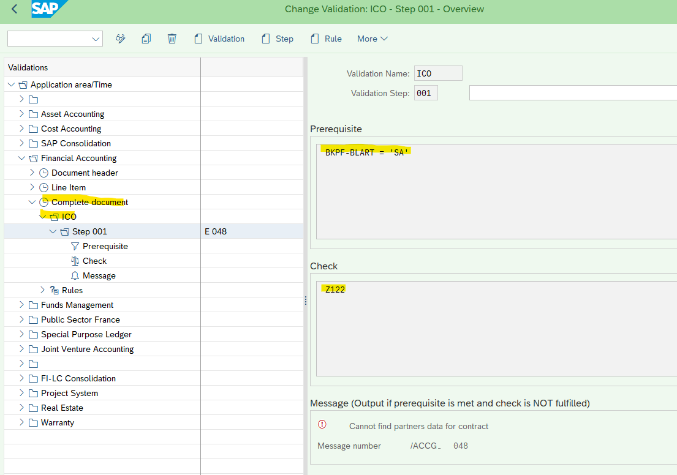Open the More menu
The height and width of the screenshot is (475, 677).
coord(371,39)
